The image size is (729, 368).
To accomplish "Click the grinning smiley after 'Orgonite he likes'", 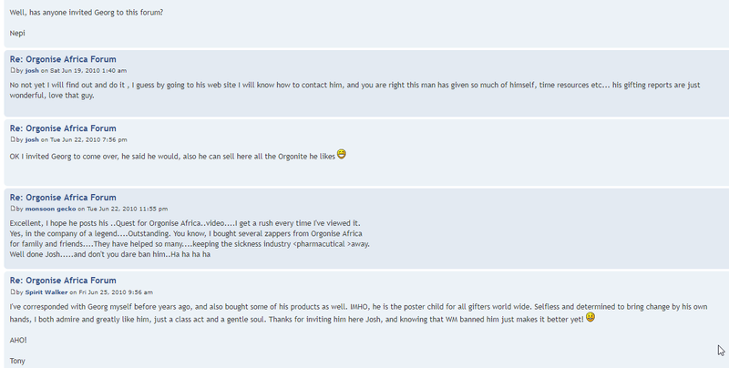I will pyautogui.click(x=341, y=154).
